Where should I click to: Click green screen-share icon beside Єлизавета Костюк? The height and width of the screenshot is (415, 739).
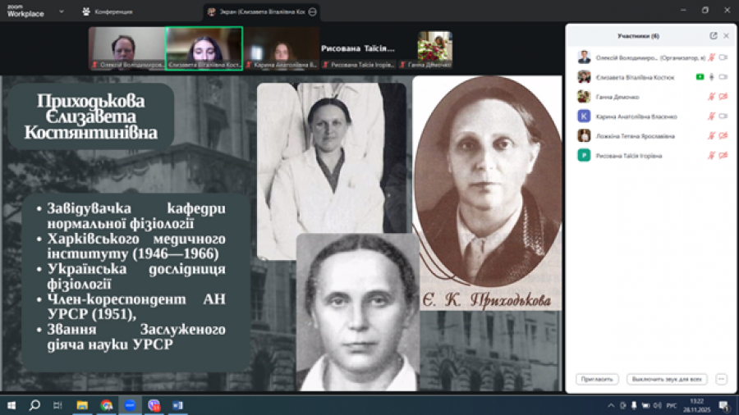700,77
